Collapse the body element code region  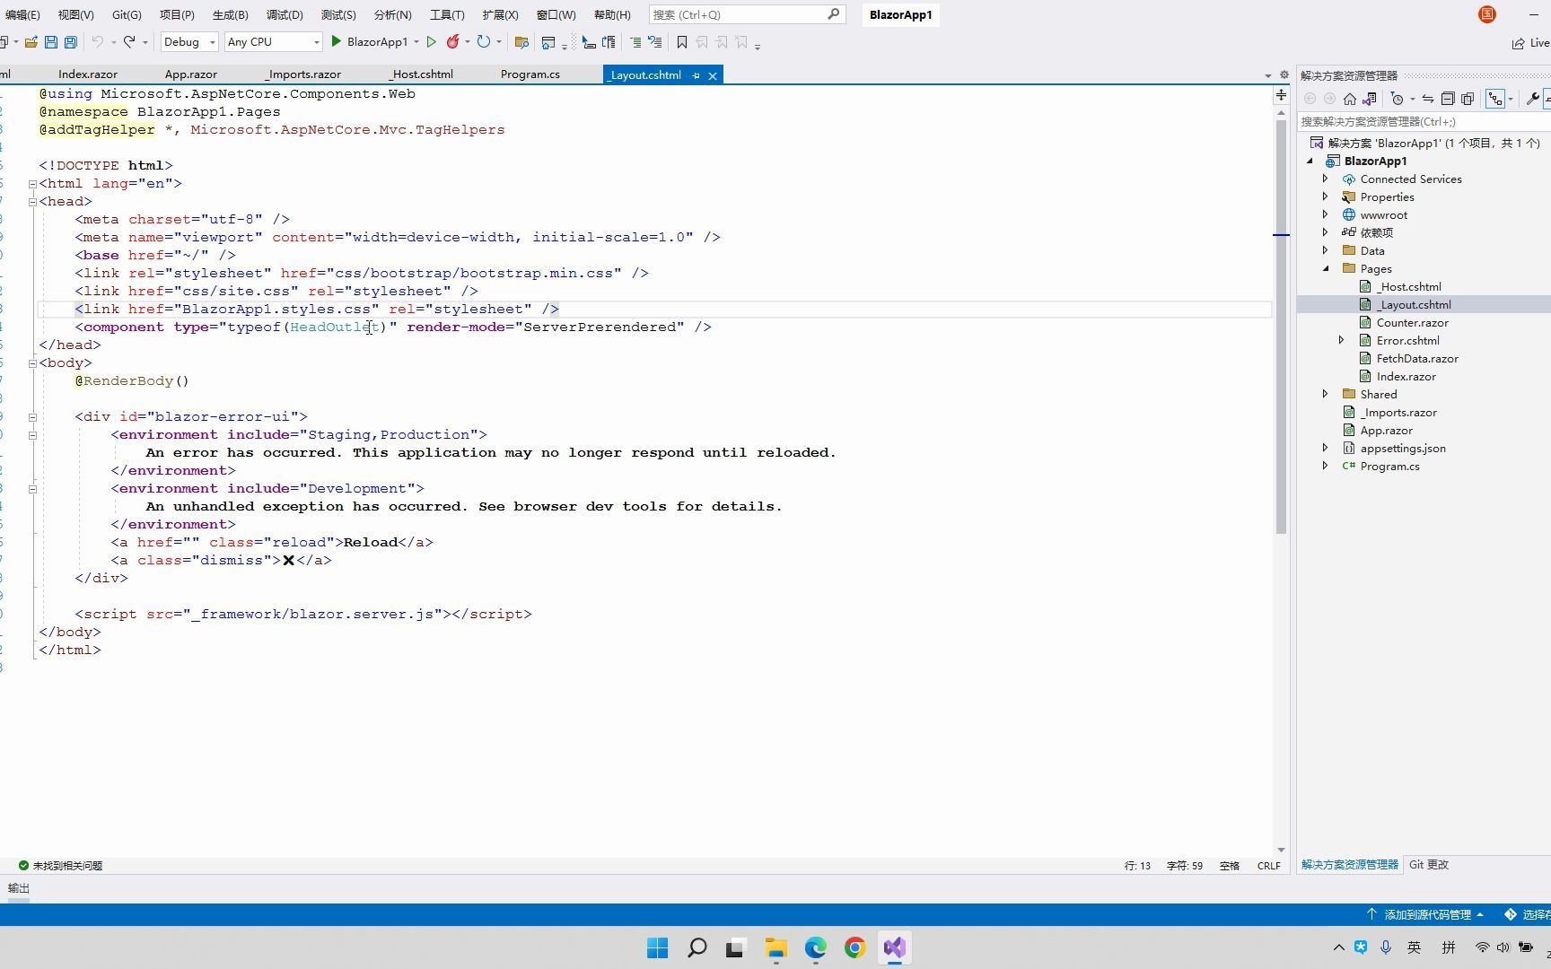pos(32,362)
